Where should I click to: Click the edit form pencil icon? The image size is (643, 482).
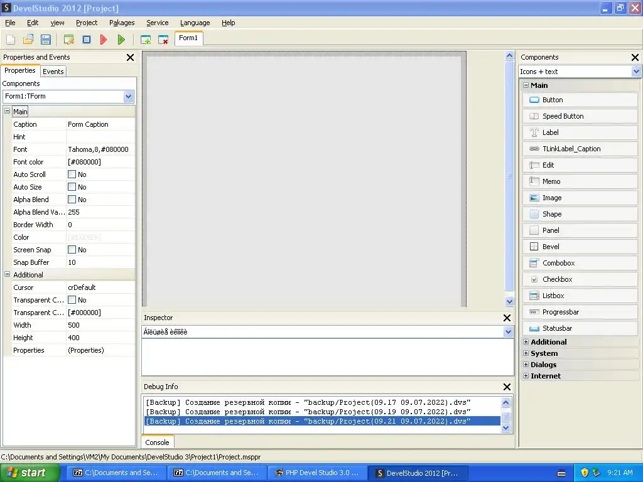tap(69, 40)
